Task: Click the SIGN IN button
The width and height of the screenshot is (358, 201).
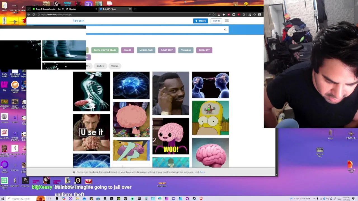Action: coord(216,21)
